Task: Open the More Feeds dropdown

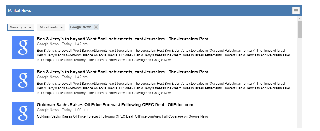Action: tap(51, 27)
